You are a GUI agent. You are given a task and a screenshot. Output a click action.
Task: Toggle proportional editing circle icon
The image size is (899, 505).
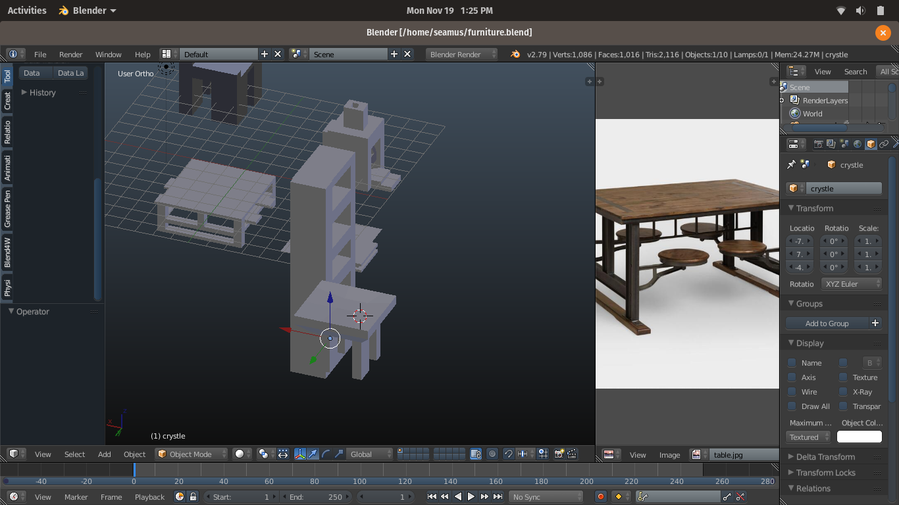(x=492, y=454)
